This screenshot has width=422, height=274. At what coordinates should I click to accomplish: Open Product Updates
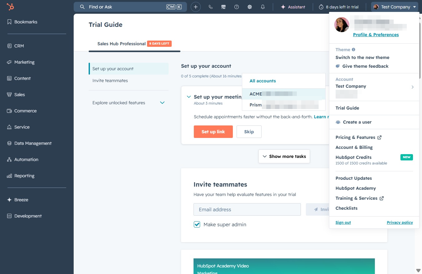[x=354, y=178]
